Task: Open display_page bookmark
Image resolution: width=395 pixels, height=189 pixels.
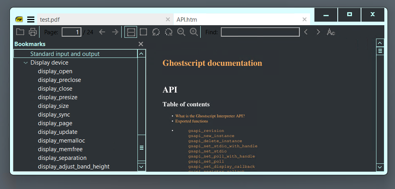Action: pos(55,123)
